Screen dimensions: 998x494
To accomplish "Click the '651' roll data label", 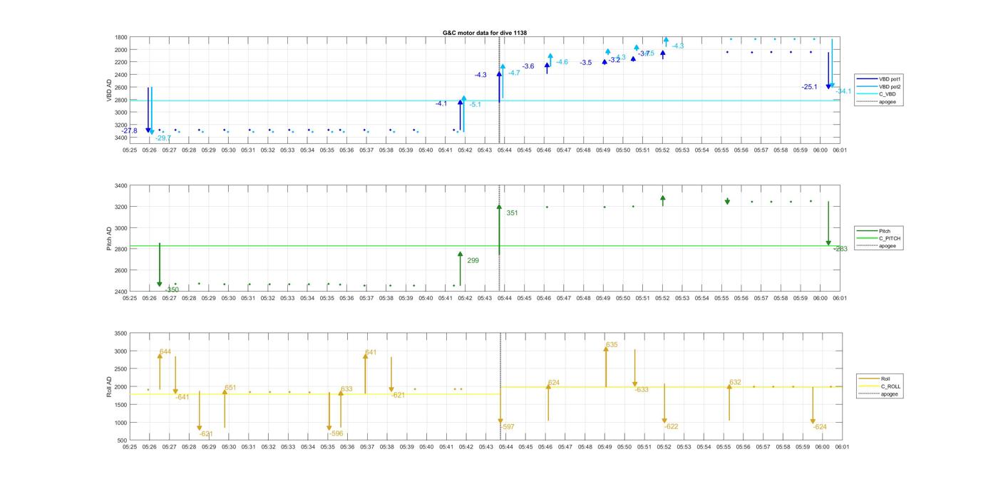I will pos(230,388).
